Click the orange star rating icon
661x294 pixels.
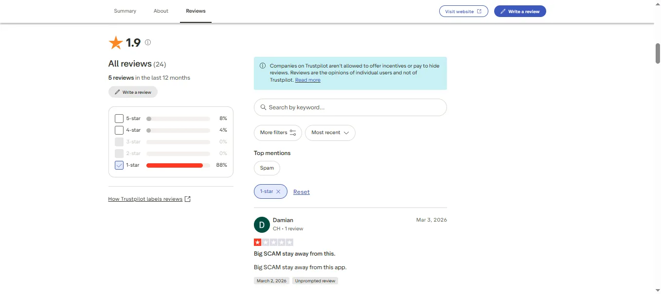116,43
